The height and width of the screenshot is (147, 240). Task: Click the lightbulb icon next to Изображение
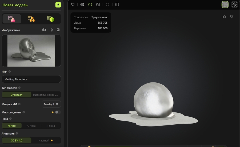51,30
